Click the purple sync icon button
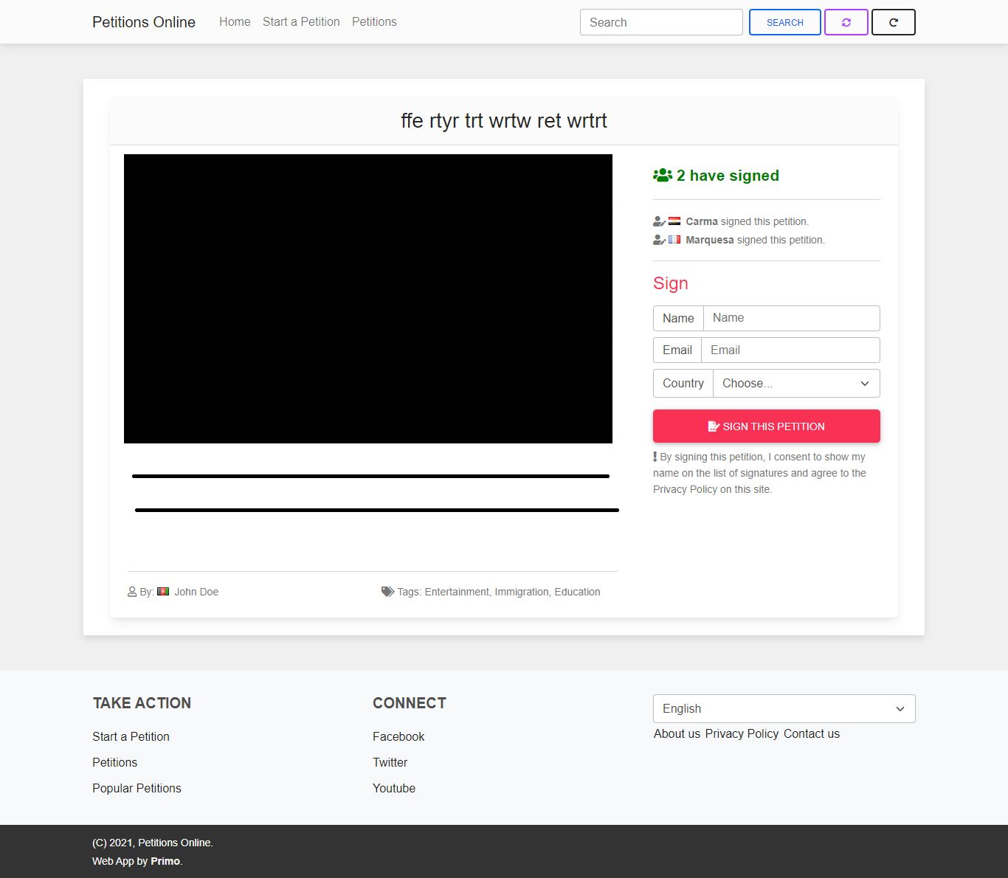Screen dimensions: 1008x878 pyautogui.click(x=846, y=22)
